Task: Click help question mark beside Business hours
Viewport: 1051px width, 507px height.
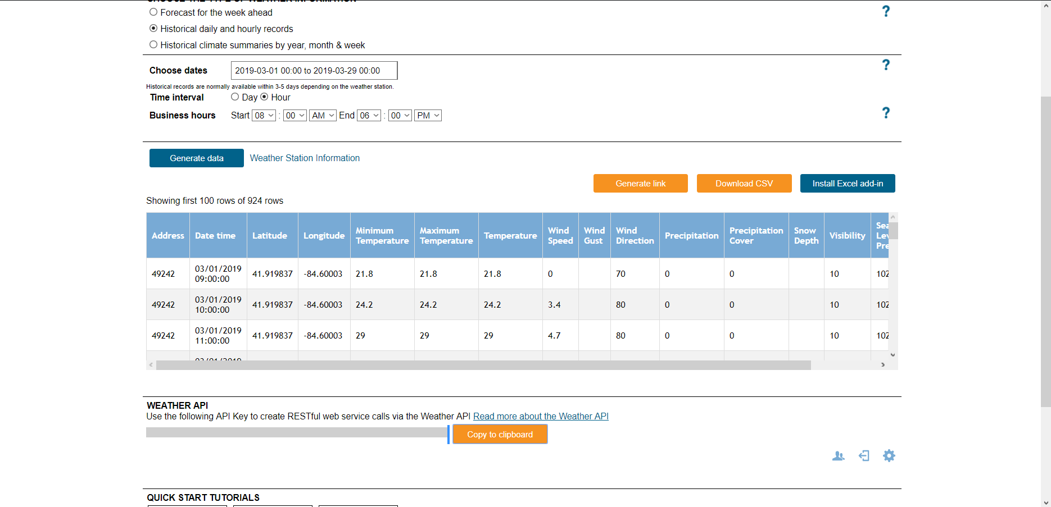Action: click(886, 113)
